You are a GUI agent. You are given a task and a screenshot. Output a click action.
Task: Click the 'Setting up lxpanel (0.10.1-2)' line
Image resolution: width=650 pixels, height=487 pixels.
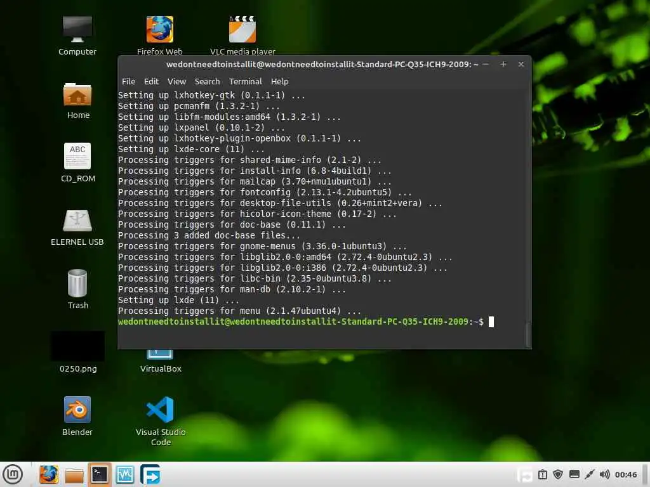(201, 127)
